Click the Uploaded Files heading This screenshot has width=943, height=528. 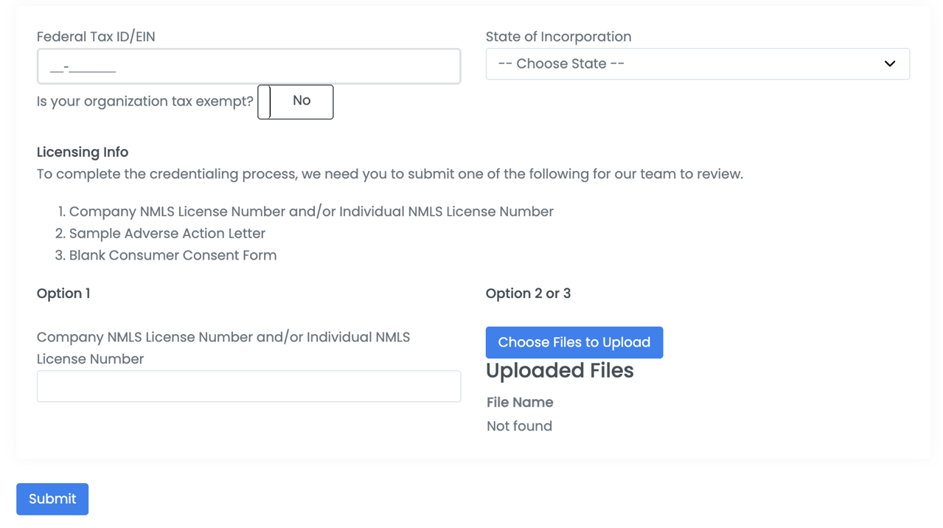pos(560,370)
